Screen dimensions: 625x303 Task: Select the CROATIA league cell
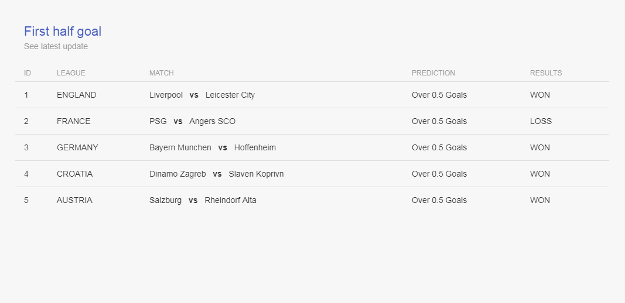(74, 174)
